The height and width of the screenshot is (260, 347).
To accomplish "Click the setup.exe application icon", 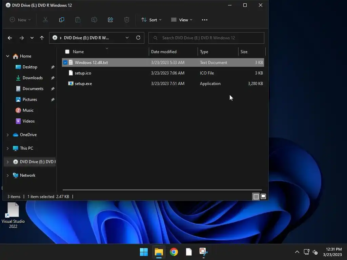I will [71, 84].
